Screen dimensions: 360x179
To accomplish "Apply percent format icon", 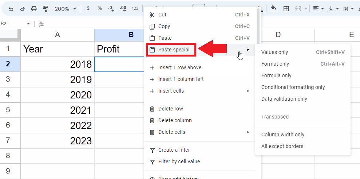I will click(100, 8).
